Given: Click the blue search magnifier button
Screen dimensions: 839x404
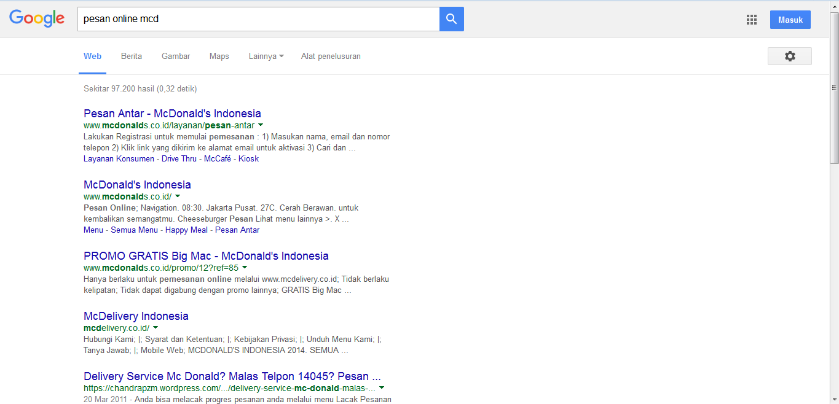Looking at the screenshot, I should pyautogui.click(x=452, y=19).
